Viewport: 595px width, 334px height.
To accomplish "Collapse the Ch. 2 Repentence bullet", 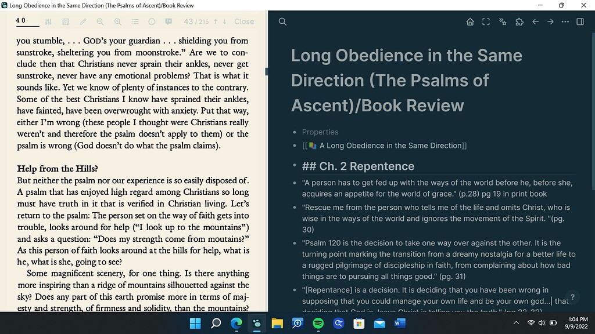I will pyautogui.click(x=292, y=167).
